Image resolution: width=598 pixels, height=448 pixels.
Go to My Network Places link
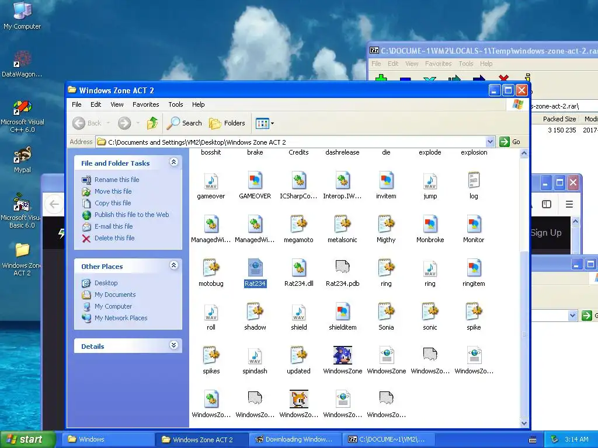120,318
